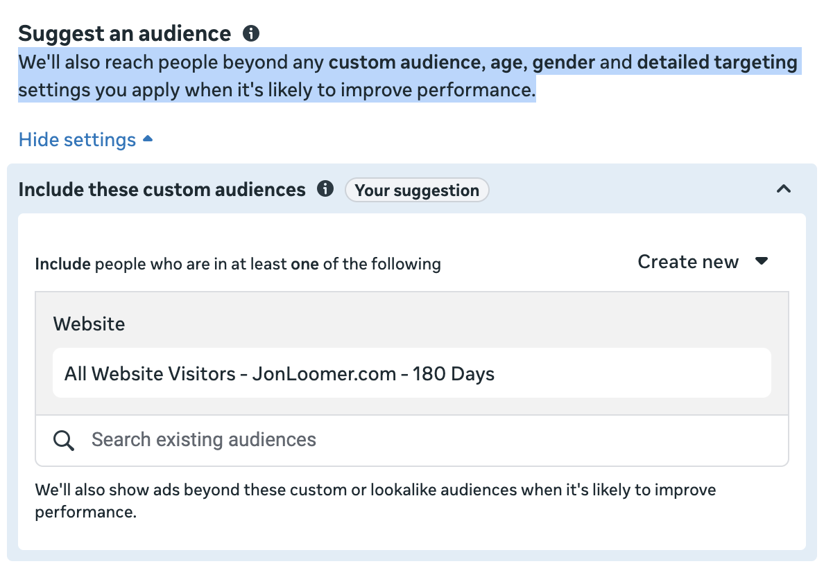
Task: Click the bold 'custom audience' text
Action: click(404, 62)
